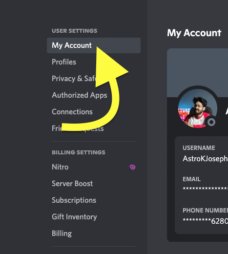
Task: Select Nitro under Billing Settings
Action: (x=60, y=167)
